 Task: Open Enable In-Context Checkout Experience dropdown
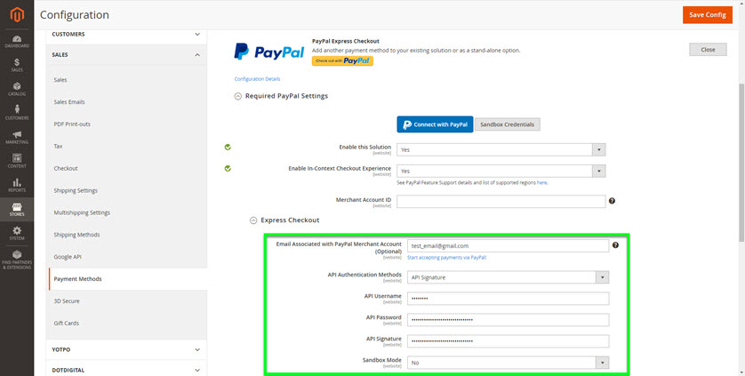click(501, 171)
